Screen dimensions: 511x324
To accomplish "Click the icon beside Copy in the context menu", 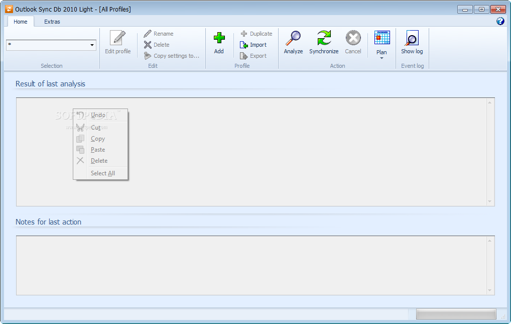I will [80, 139].
